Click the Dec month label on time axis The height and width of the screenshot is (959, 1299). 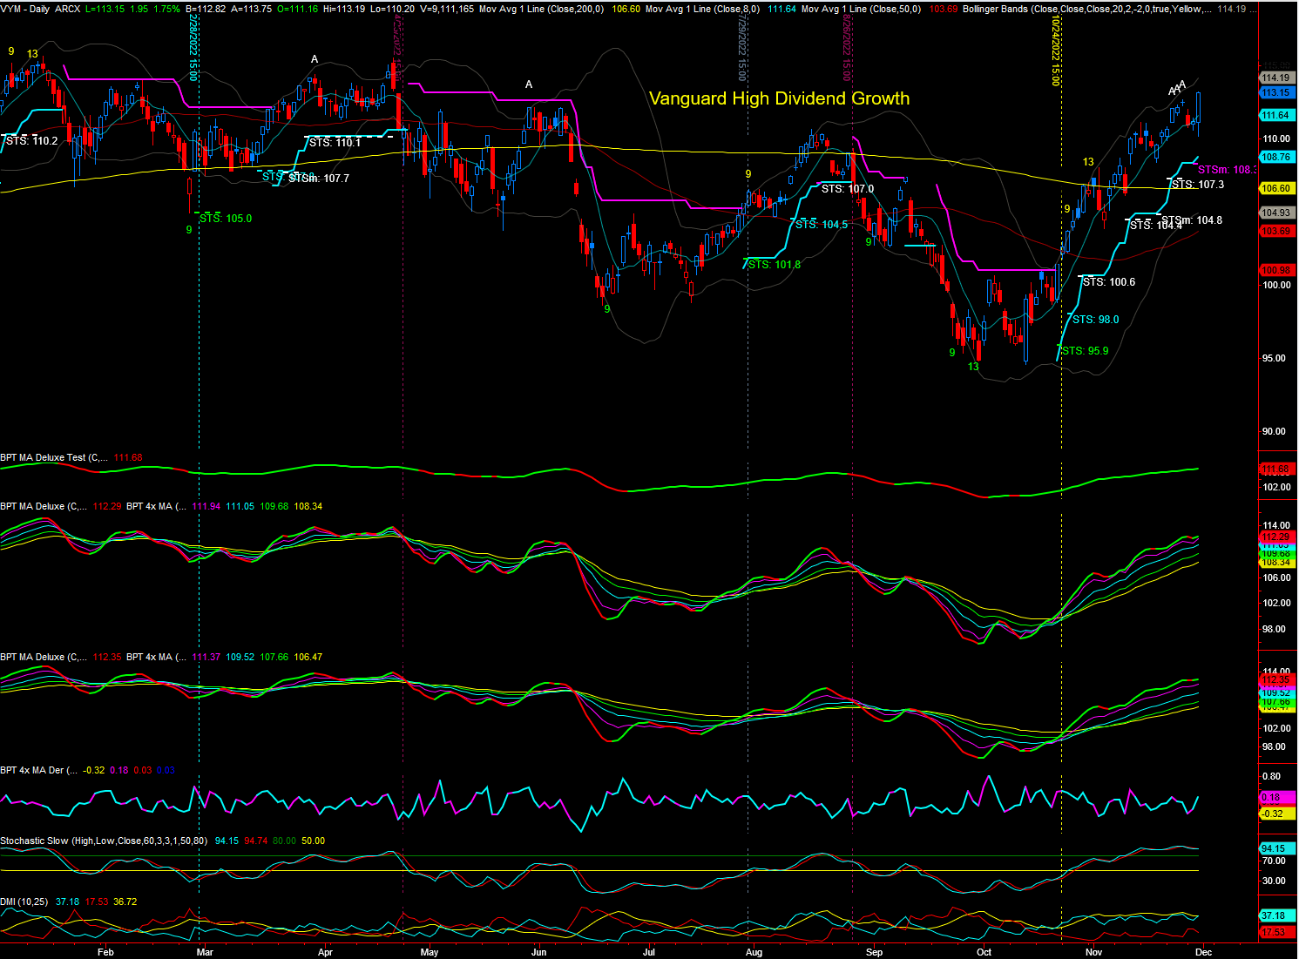click(x=1203, y=952)
